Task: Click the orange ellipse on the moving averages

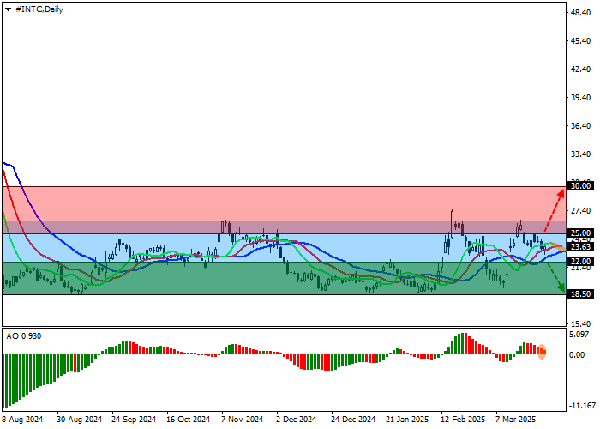Action: coord(555,247)
